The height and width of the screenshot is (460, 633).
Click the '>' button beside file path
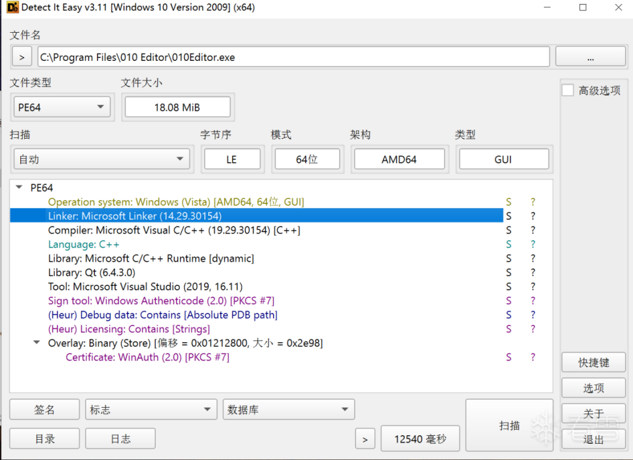pos(22,57)
